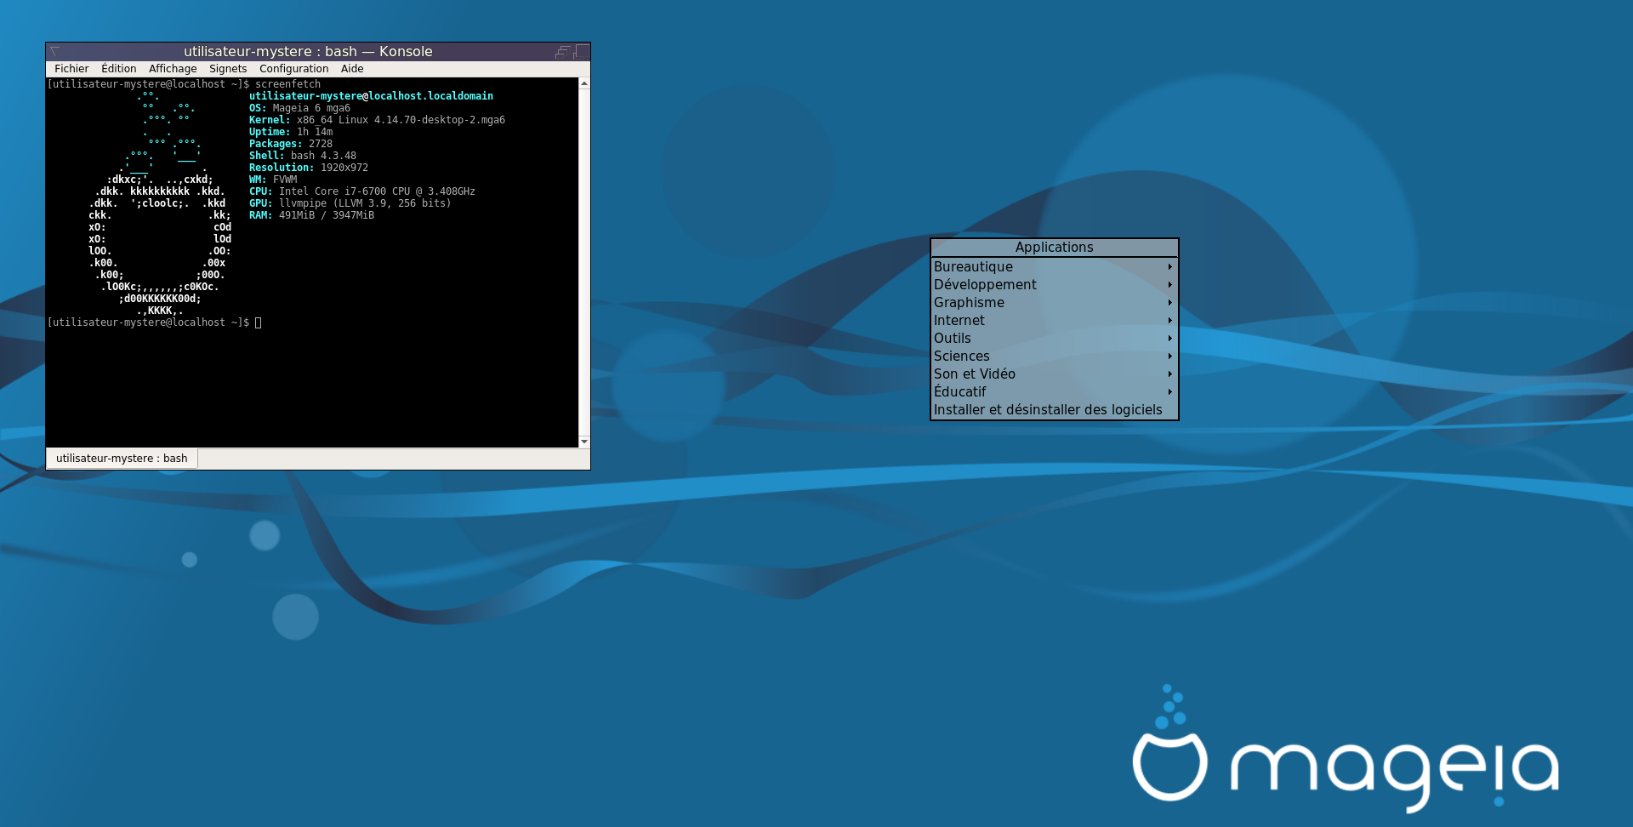Click the 'Resolution: 1920x972' line
1633x827 pixels.
tap(309, 168)
